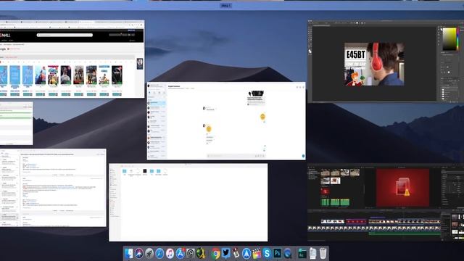The width and height of the screenshot is (464, 261).
Task: Open Skype from the Dock
Action: tap(267, 254)
